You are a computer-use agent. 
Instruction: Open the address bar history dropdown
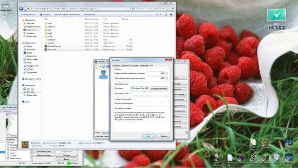pos(131,9)
